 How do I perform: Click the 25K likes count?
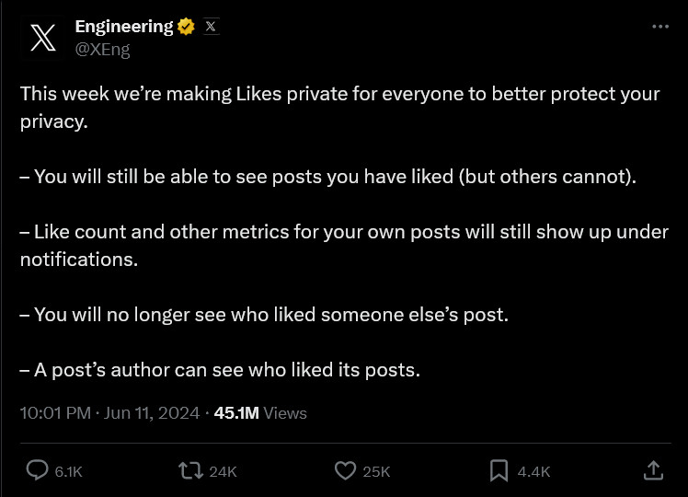pyautogui.click(x=376, y=471)
